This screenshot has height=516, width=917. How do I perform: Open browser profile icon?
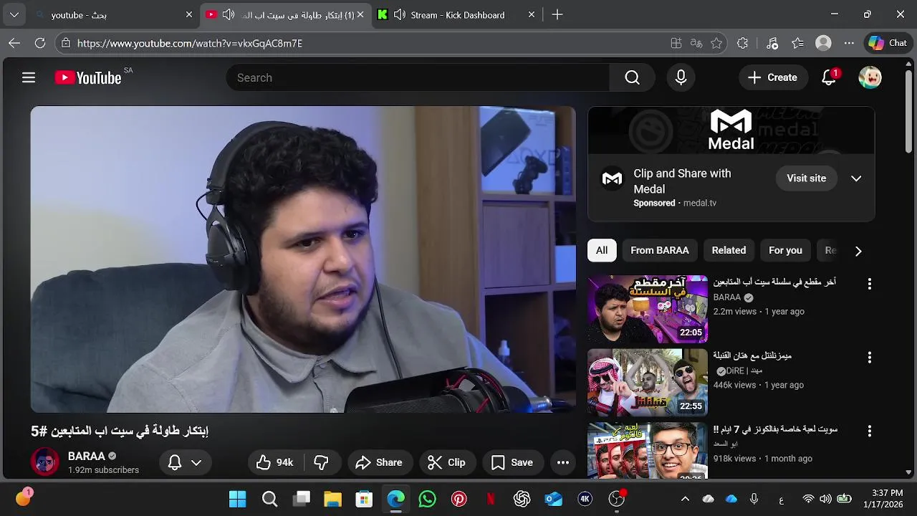click(823, 43)
